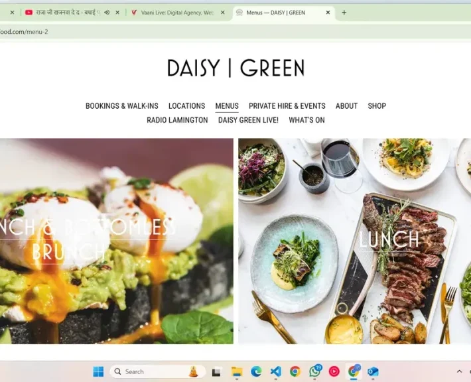Open the Windows Start menu

tap(98, 372)
